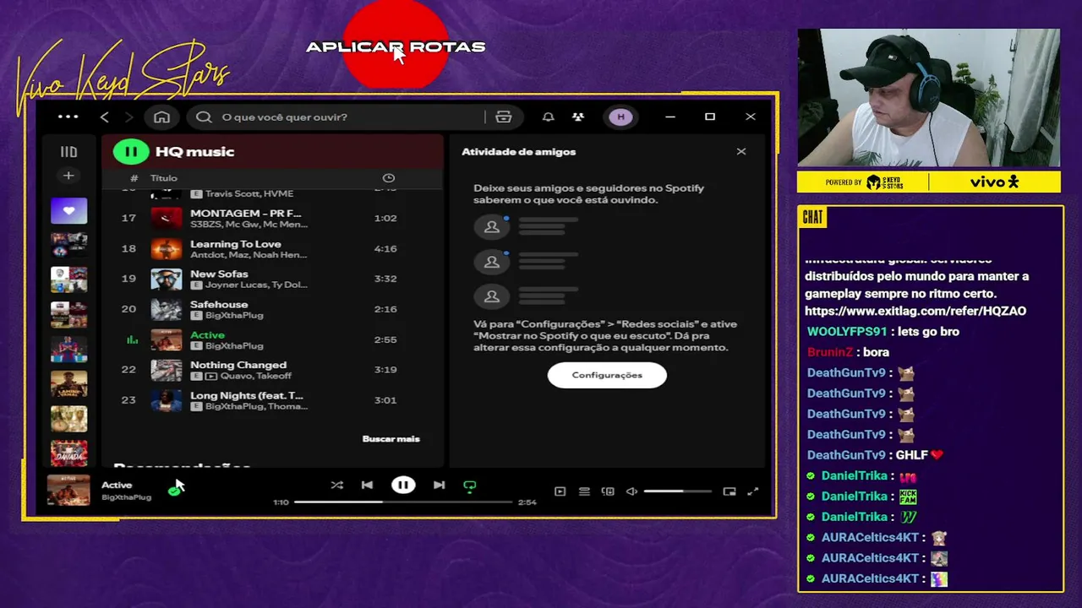The image size is (1082, 608).
Task: Select the track 'Learning To Love'
Action: coord(272,248)
